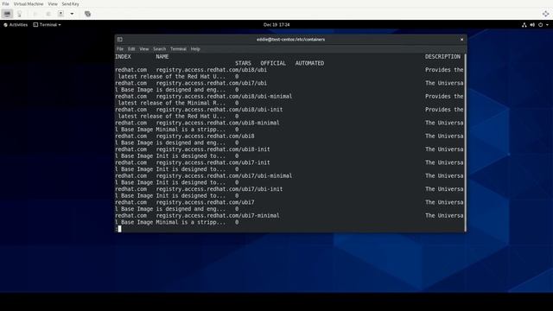Click the network status icon in top bar
This screenshot has height=311, width=553.
tap(524, 25)
